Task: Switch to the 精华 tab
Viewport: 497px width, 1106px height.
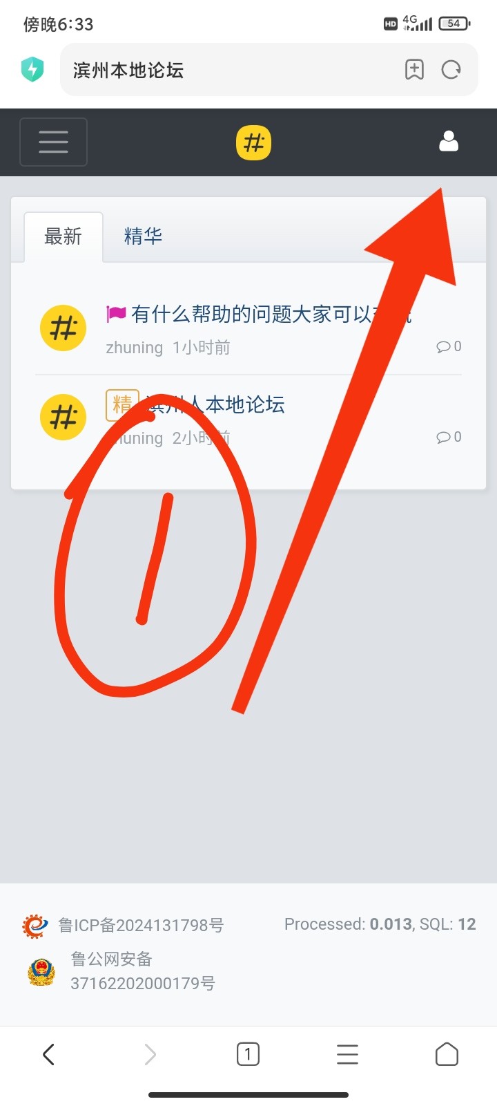Action: point(143,236)
